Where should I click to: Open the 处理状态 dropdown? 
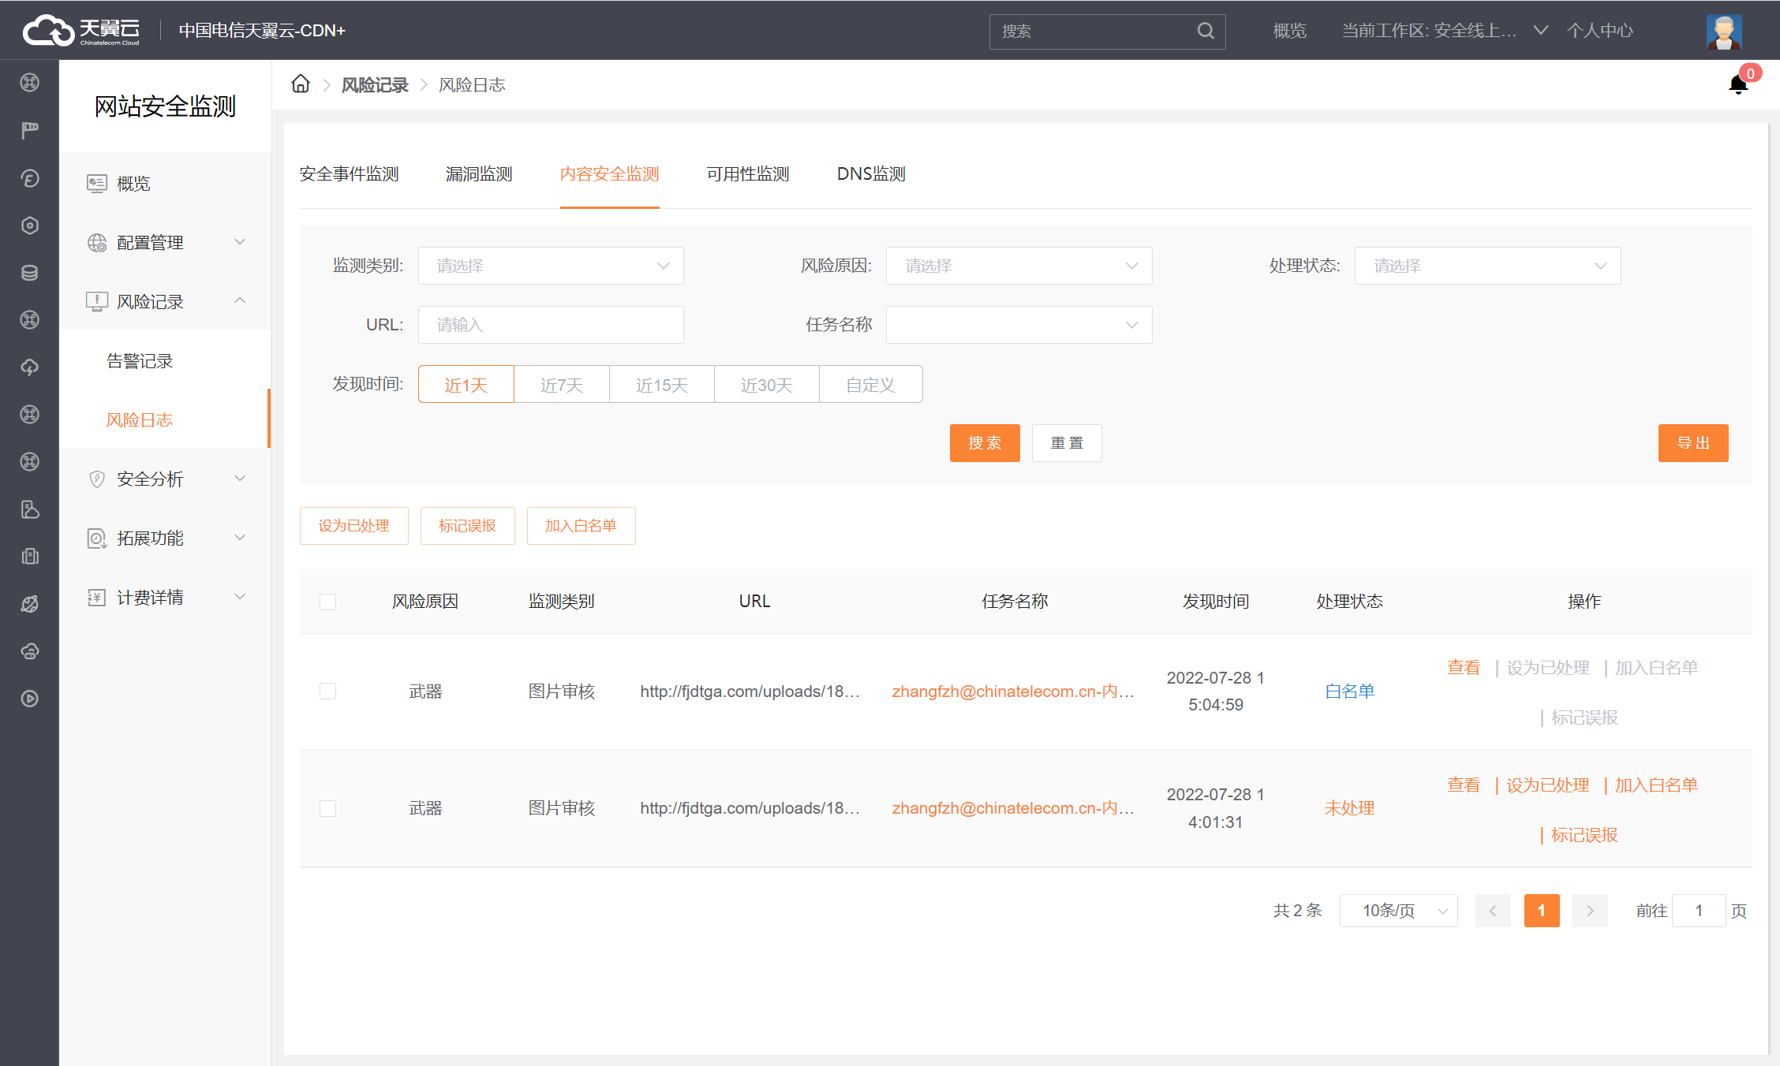click(1486, 266)
